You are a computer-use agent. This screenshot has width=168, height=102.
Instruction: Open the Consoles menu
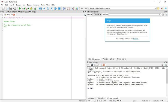pos(37,5)
